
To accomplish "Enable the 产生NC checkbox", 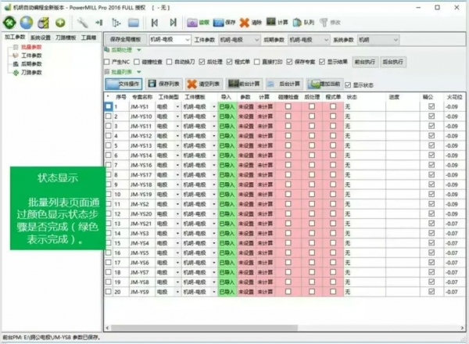I will tap(107, 62).
